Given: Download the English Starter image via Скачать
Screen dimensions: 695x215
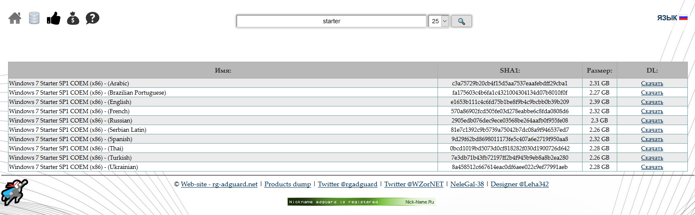Looking at the screenshot, I should click(x=652, y=102).
